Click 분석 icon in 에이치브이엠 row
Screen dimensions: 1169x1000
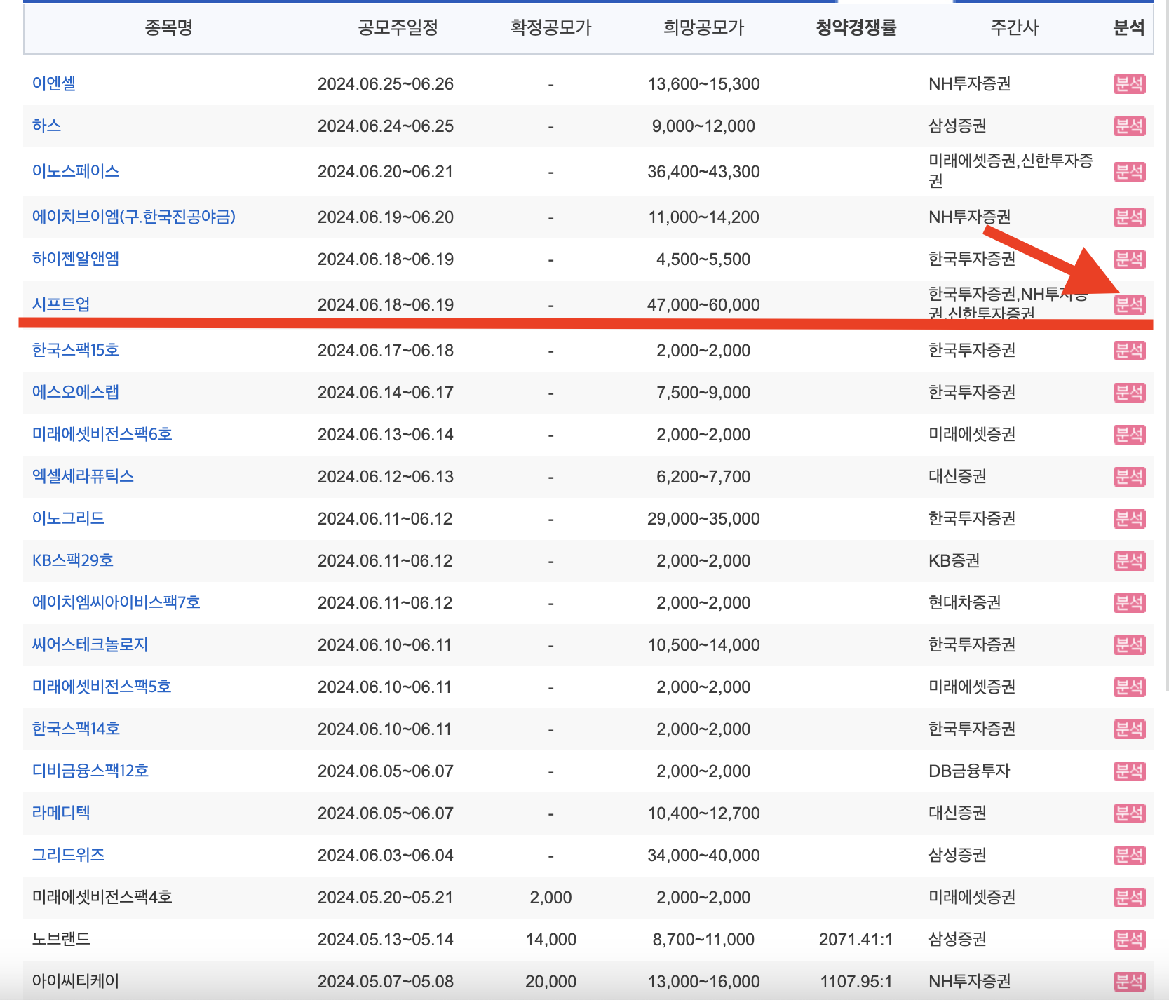pyautogui.click(x=1129, y=217)
